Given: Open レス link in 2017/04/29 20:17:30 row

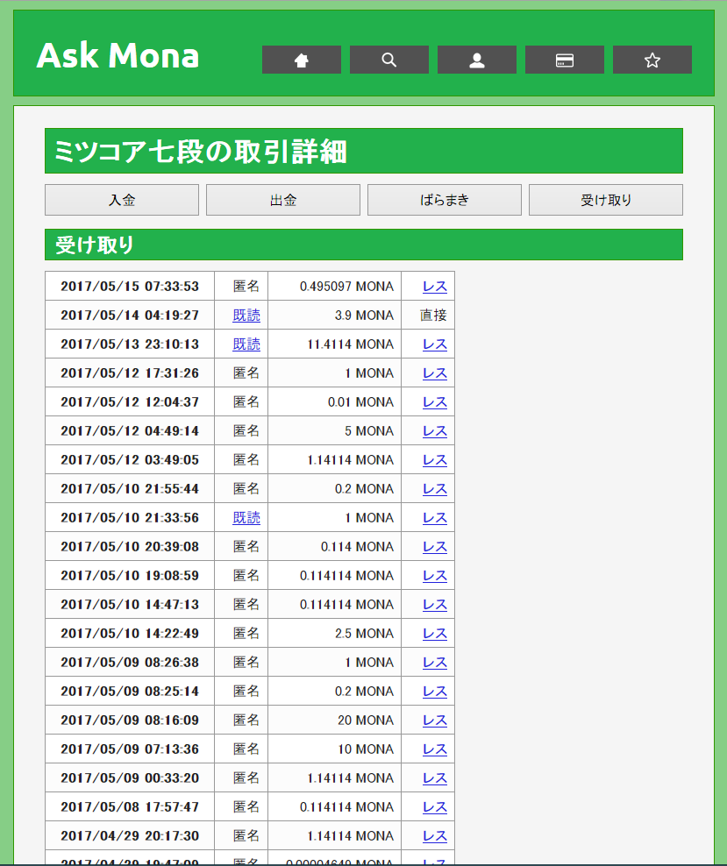Looking at the screenshot, I should (435, 835).
